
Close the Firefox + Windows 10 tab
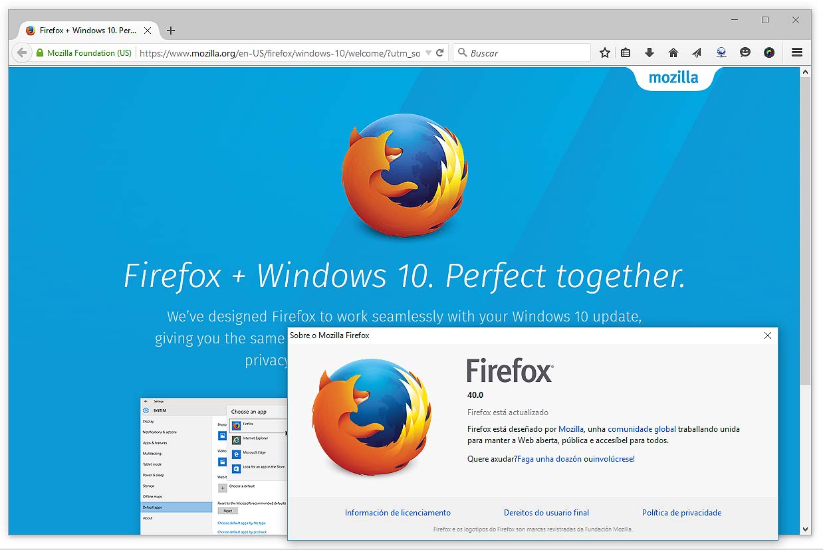148,31
